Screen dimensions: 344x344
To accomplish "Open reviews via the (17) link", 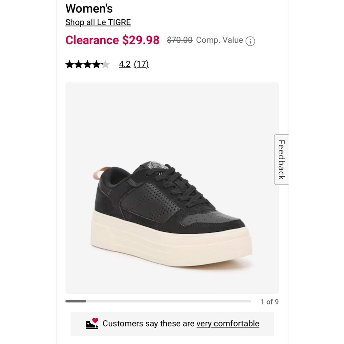I will 142,64.
